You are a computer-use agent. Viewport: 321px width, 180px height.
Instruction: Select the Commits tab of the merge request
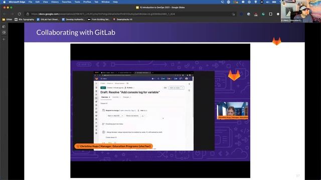pyautogui.click(x=116, y=97)
